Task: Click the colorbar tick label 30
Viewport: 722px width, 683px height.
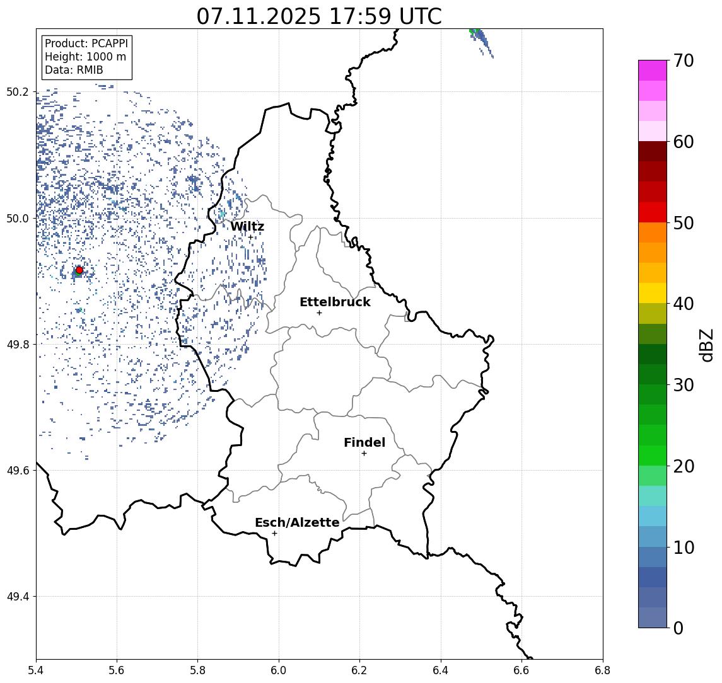Action: point(684,385)
